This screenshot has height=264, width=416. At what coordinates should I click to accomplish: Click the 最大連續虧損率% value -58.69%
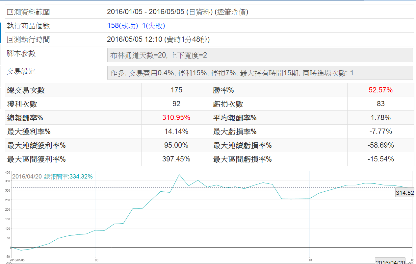(380, 145)
